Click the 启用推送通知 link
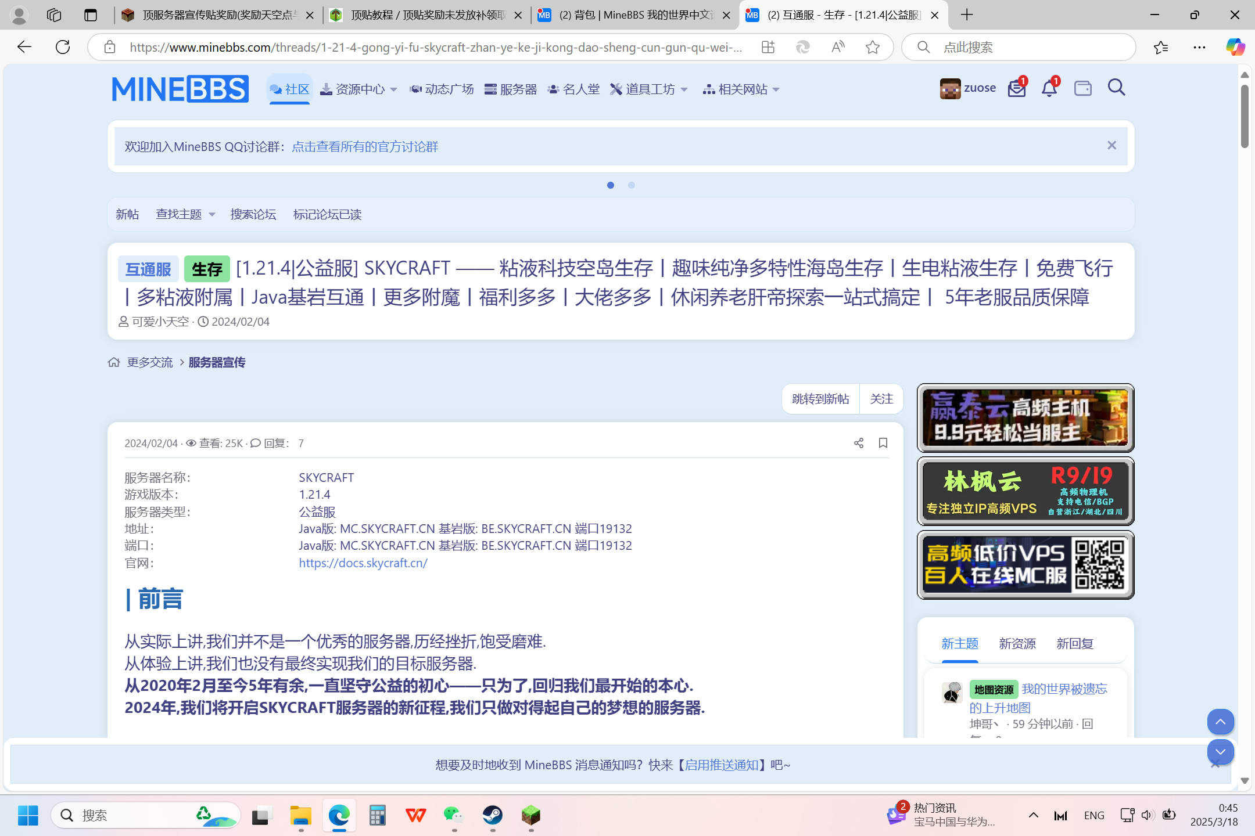 [x=721, y=765]
